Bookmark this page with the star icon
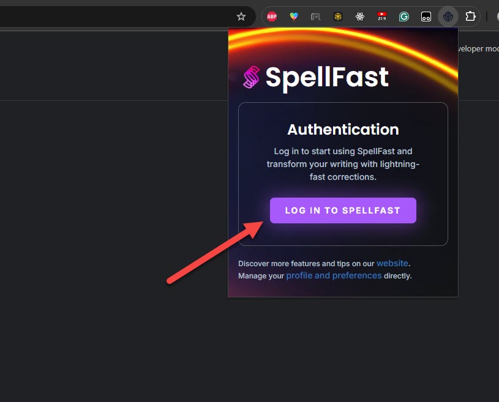Viewport: 499px width, 402px height. coord(241,17)
